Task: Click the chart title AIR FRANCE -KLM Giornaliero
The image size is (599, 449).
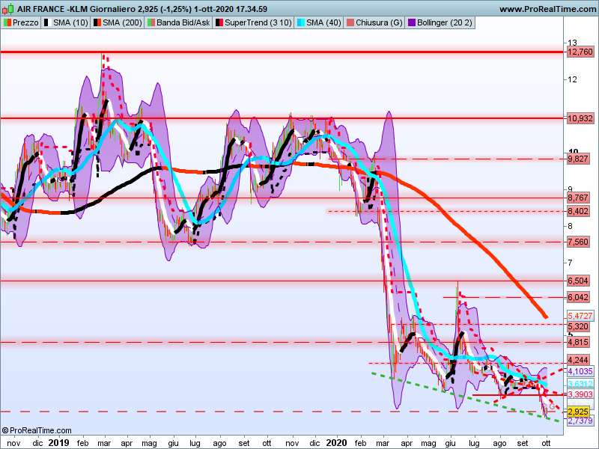Action: 76,9
